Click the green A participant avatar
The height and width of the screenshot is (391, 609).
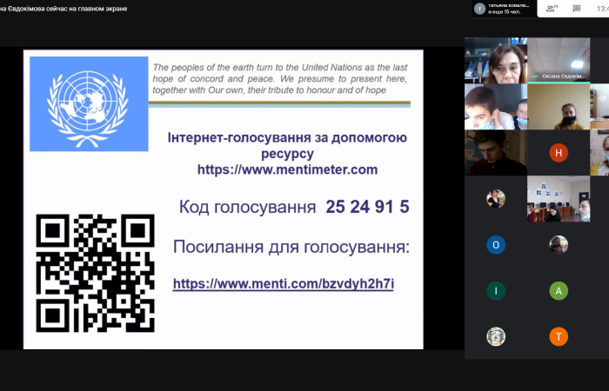559,291
